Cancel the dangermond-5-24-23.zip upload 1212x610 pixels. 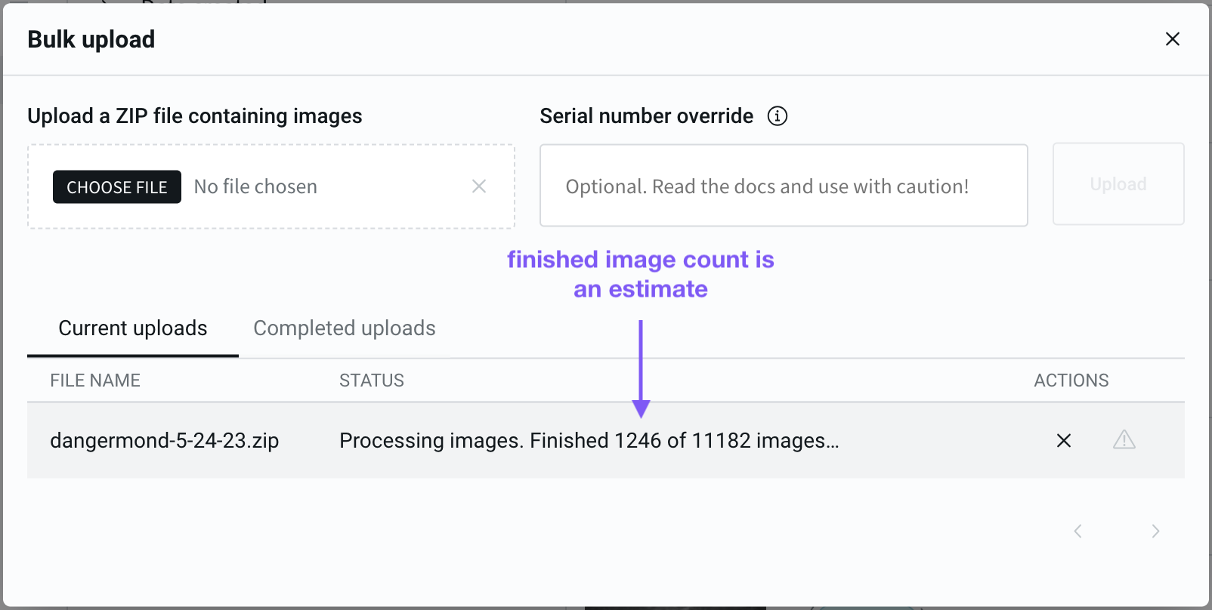[x=1063, y=440]
